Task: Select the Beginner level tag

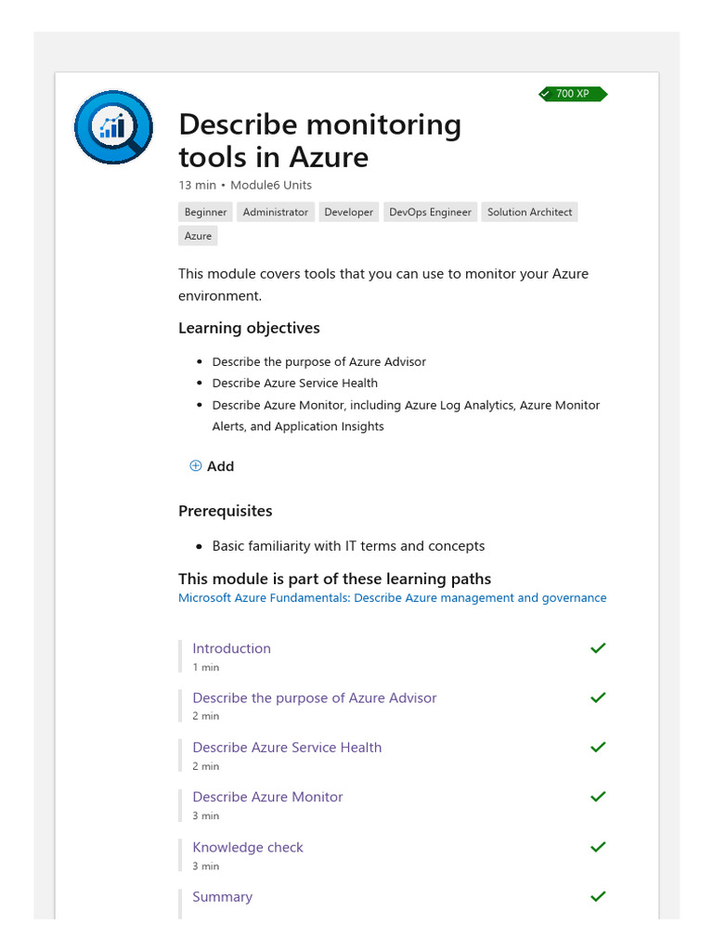Action: pos(205,213)
